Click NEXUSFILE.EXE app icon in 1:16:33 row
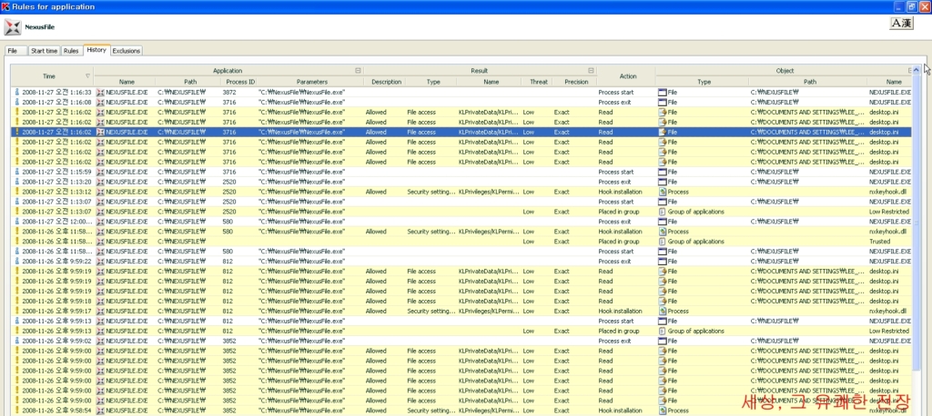This screenshot has width=932, height=416. (x=100, y=93)
